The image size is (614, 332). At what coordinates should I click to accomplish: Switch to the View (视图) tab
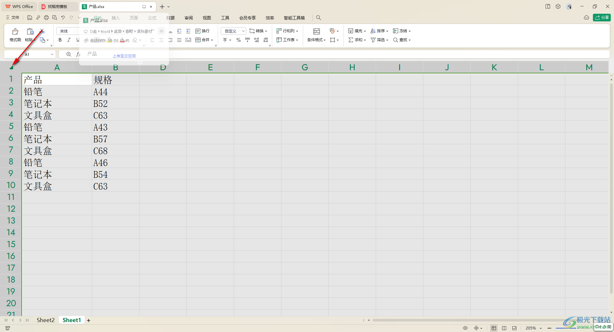207,18
